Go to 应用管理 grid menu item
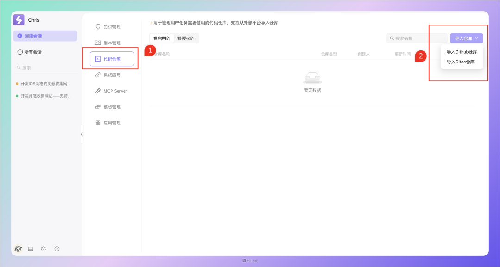The width and height of the screenshot is (500, 267). coord(112,123)
